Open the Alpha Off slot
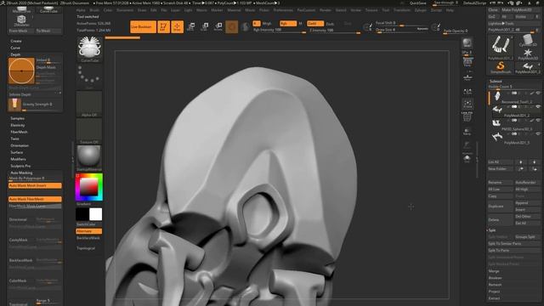 [x=89, y=104]
